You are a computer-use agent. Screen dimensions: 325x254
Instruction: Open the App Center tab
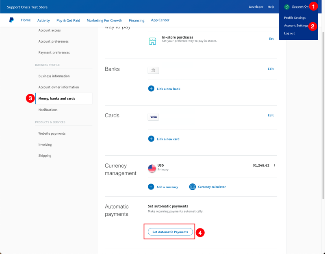click(x=160, y=20)
